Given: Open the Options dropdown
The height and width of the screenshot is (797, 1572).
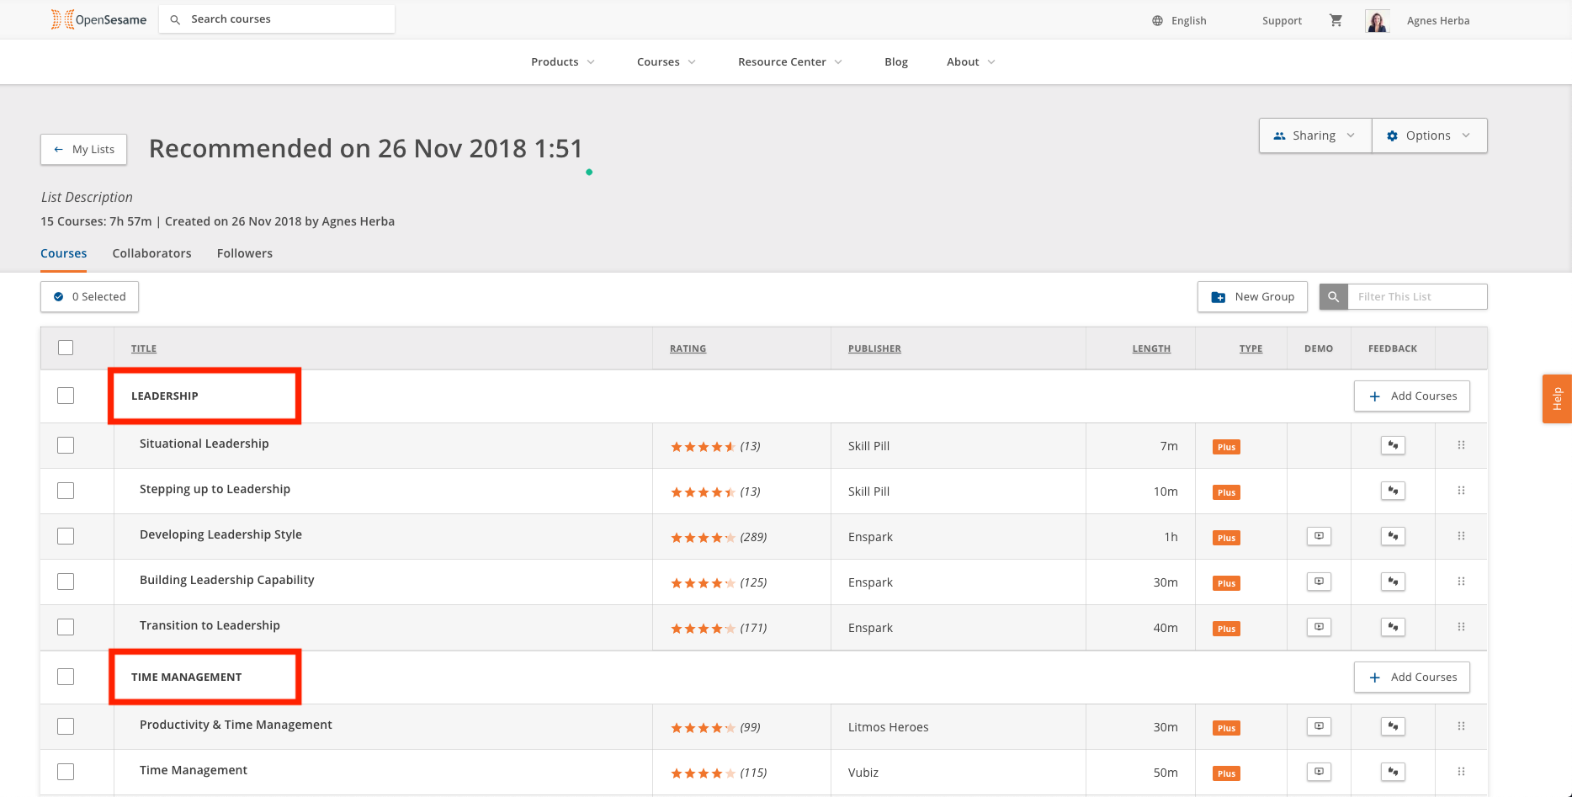Looking at the screenshot, I should pyautogui.click(x=1429, y=135).
